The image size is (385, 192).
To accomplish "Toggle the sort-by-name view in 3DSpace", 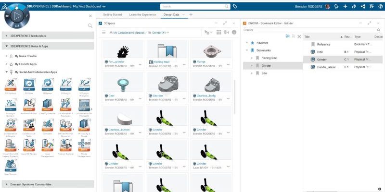I will 226,32.
